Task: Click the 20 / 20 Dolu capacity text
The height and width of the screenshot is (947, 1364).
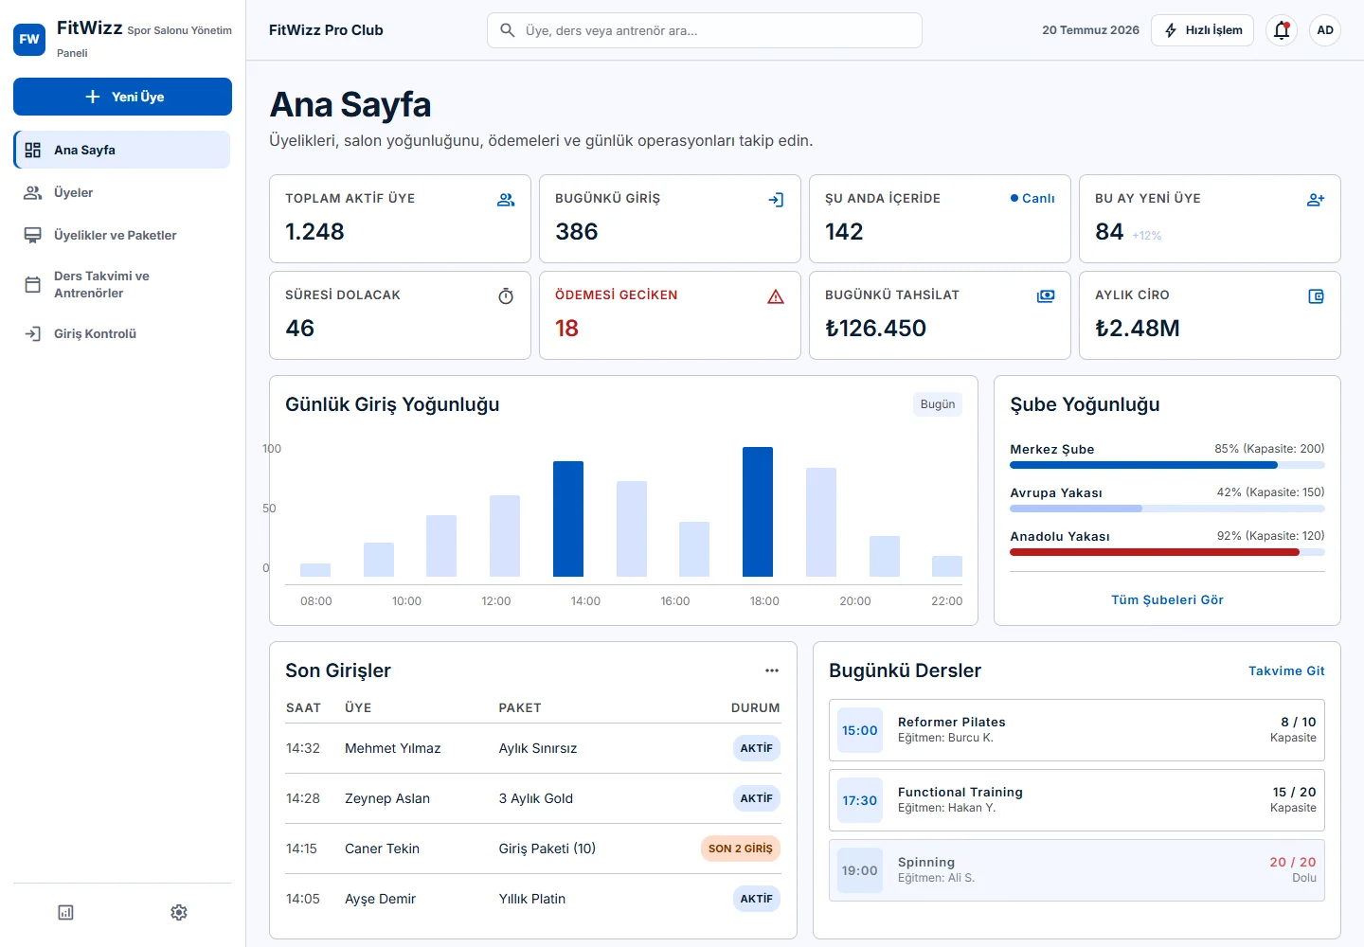Action: [x=1292, y=869]
